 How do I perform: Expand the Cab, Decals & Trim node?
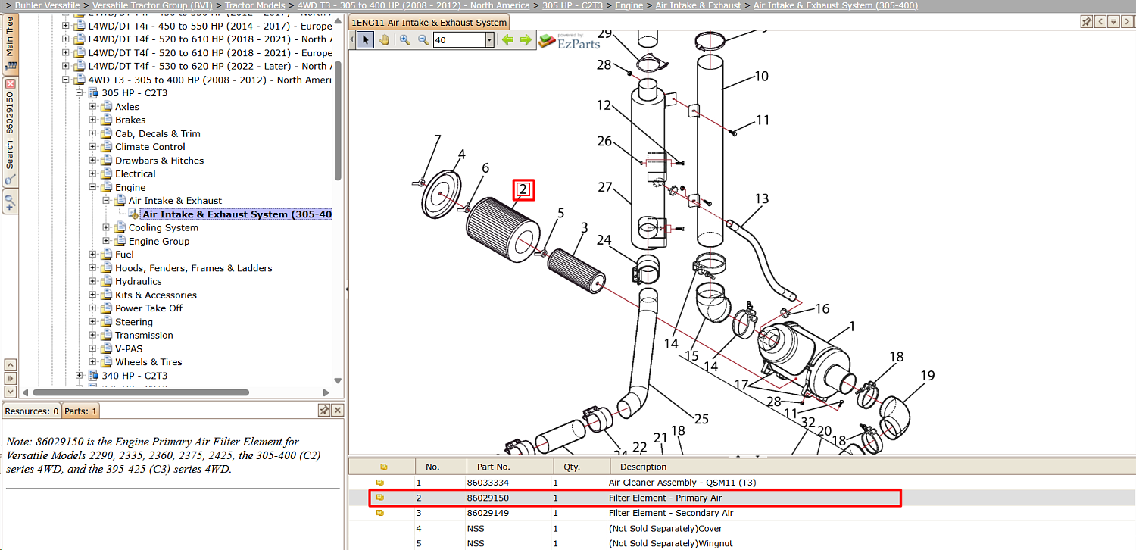click(x=92, y=133)
